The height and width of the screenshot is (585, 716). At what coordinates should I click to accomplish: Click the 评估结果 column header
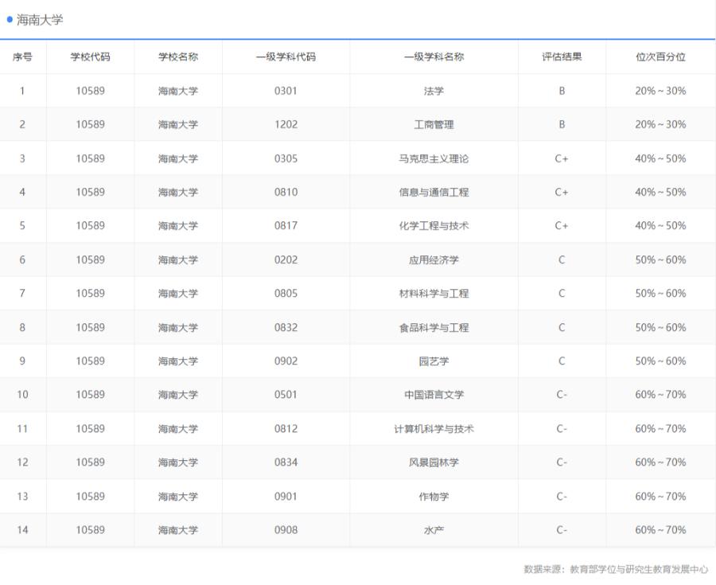[562, 57]
